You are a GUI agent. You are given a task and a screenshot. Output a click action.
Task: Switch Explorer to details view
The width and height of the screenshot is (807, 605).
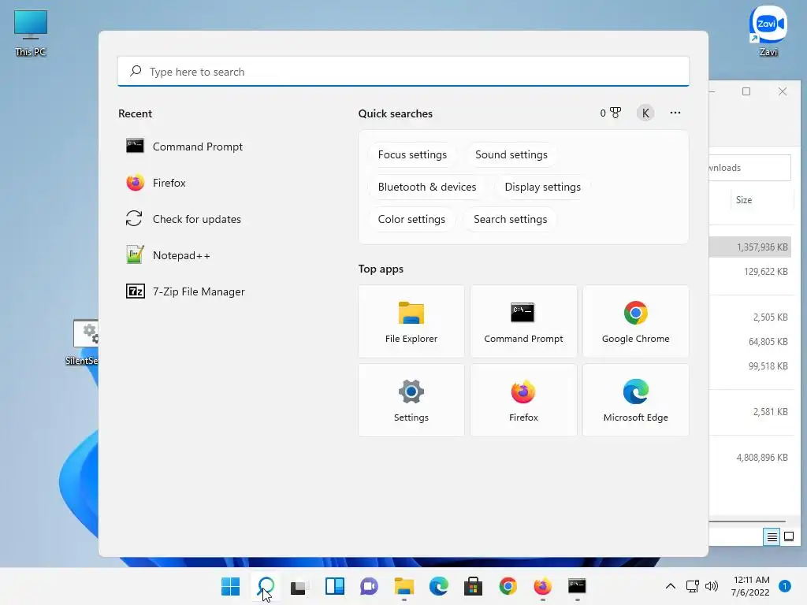click(x=772, y=537)
